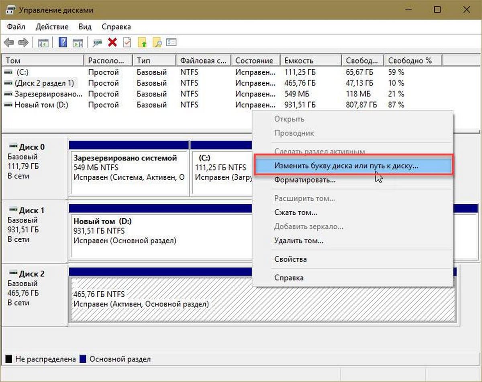
Task: Click the Forward arrow toolbar icon
Action: coord(23,43)
